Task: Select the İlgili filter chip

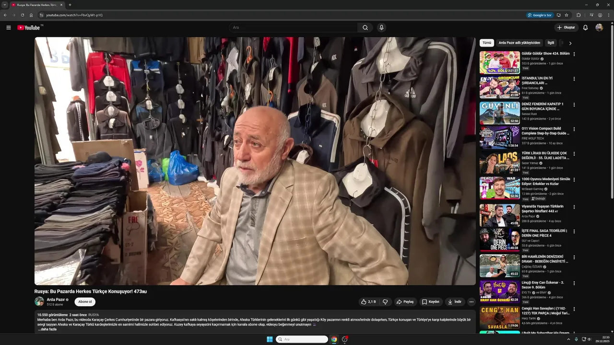Action: click(551, 43)
